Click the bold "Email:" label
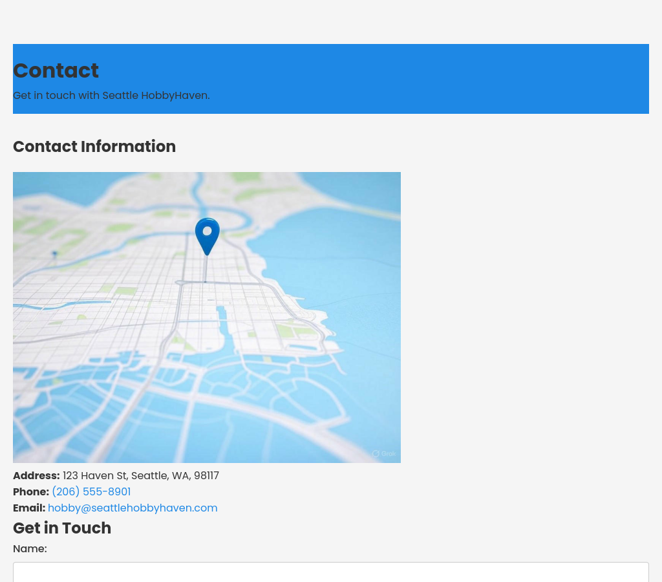The height and width of the screenshot is (582, 662). [x=29, y=508]
